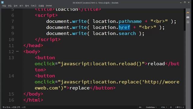Collapse the body tag fold marker on line 12

[x=17, y=51]
